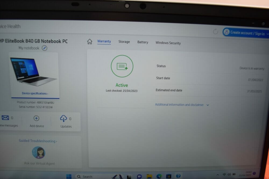Click the laptop product thumbnail image
The width and height of the screenshot is (269, 179).
(33, 72)
